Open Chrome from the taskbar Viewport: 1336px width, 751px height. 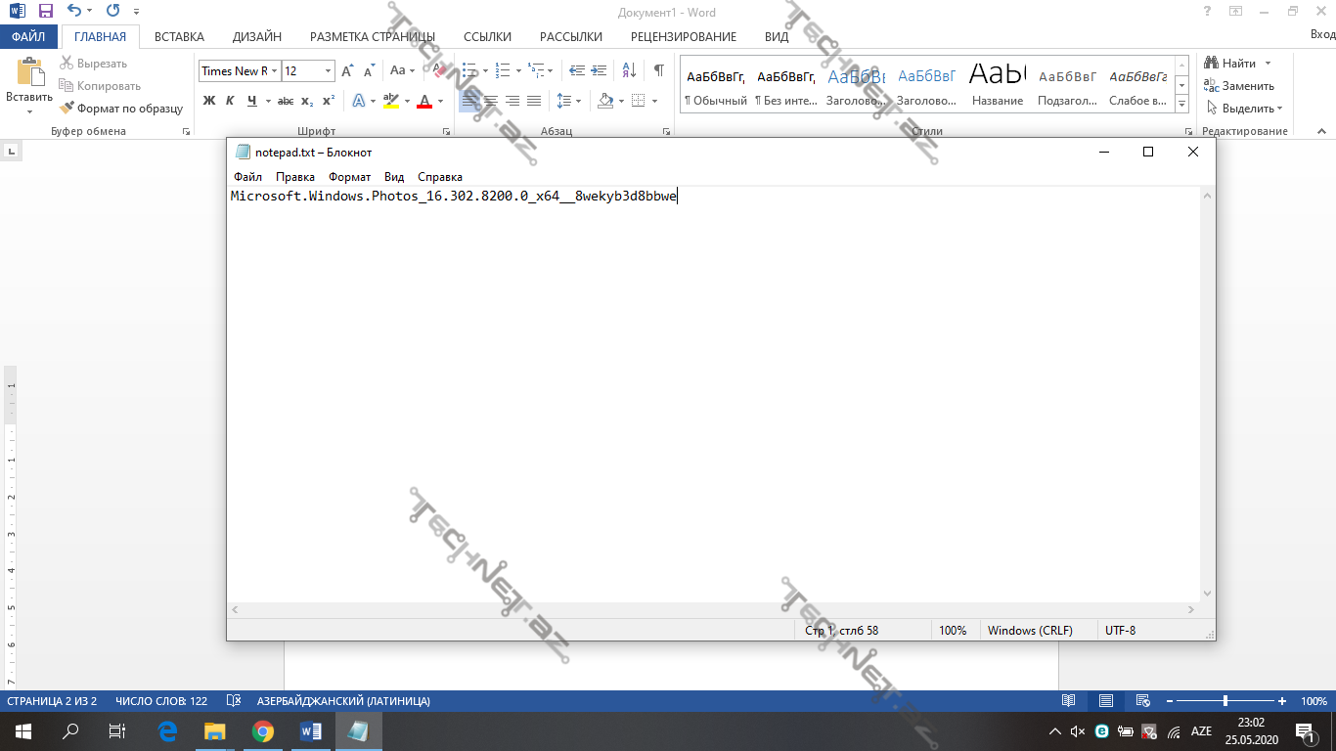[262, 730]
